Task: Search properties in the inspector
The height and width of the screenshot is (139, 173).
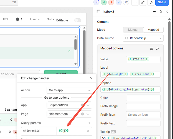Action: tap(161, 12)
